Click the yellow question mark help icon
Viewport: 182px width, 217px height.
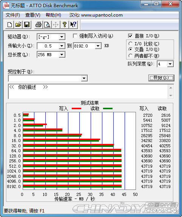(x=64, y=25)
